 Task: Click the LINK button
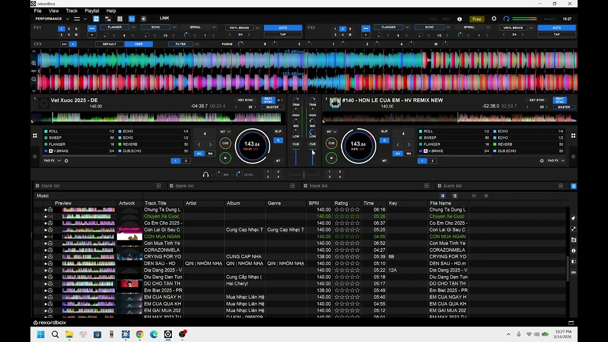tap(164, 19)
